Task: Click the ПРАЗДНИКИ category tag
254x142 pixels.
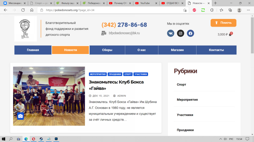Action: (x=115, y=74)
